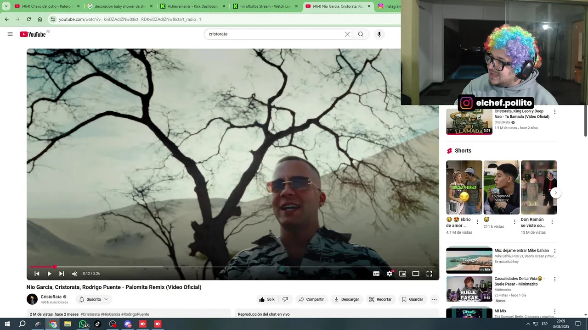Open the Mix: dejame entrar Mike bahian thumbnail
The width and height of the screenshot is (588, 330).
(x=469, y=260)
